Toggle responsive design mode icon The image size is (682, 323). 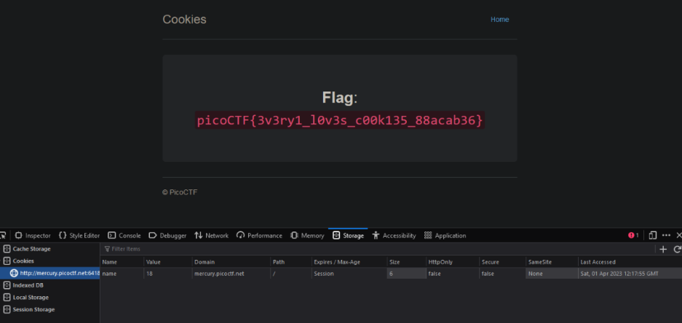point(653,235)
